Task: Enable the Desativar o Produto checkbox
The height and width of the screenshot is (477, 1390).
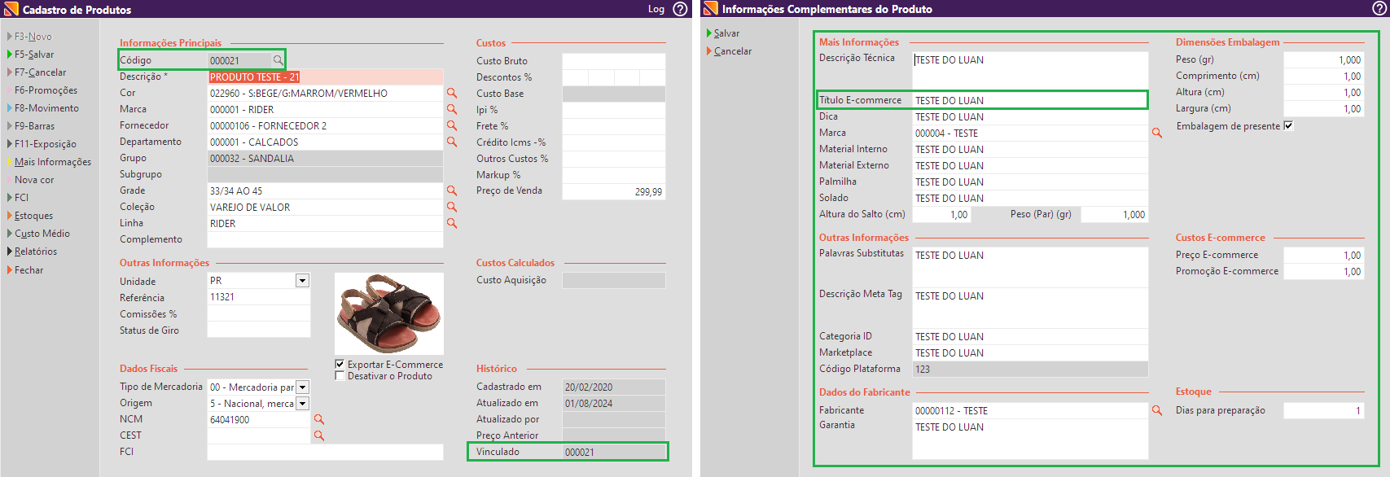Action: coord(340,375)
